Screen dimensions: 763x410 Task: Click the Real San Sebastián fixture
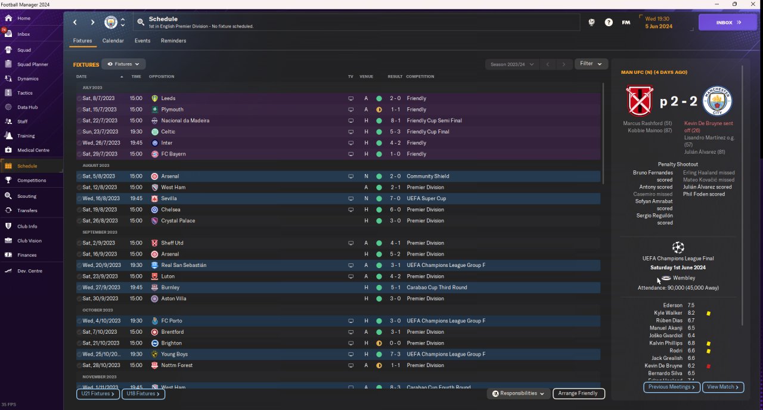pos(338,265)
